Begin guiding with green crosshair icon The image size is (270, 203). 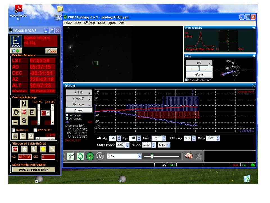(90, 156)
